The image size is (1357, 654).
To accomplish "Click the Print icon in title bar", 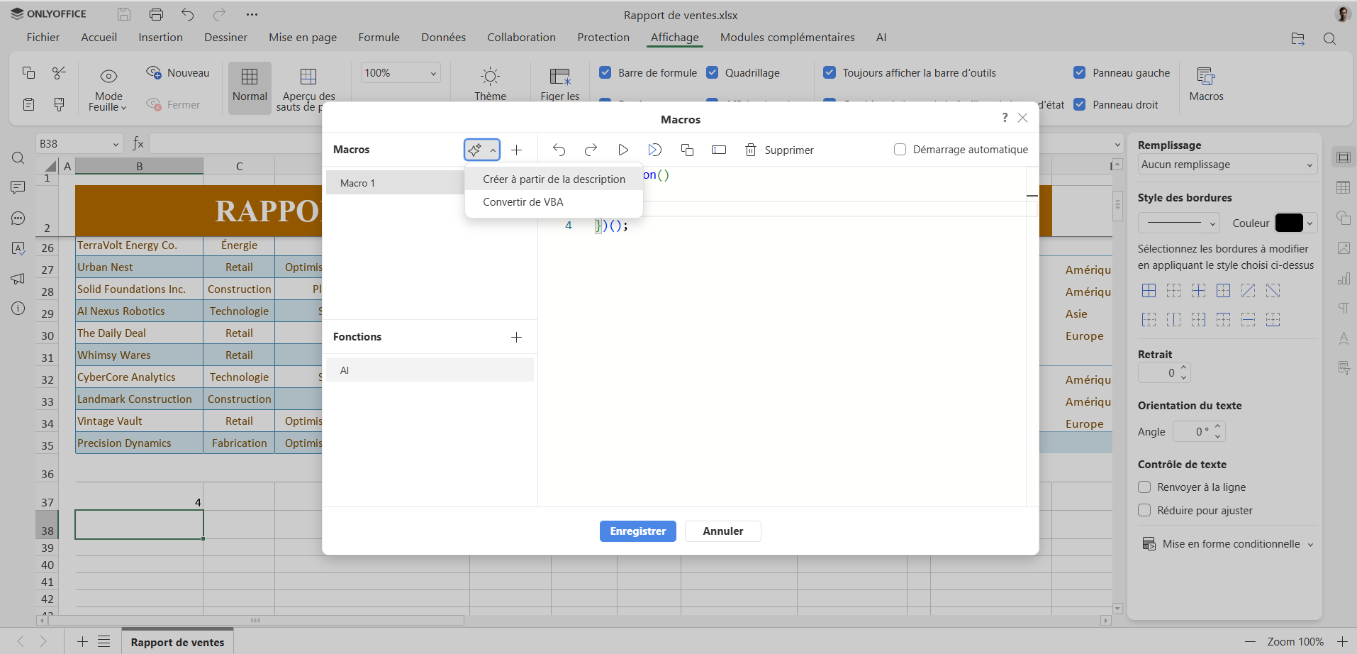I will pos(156,14).
